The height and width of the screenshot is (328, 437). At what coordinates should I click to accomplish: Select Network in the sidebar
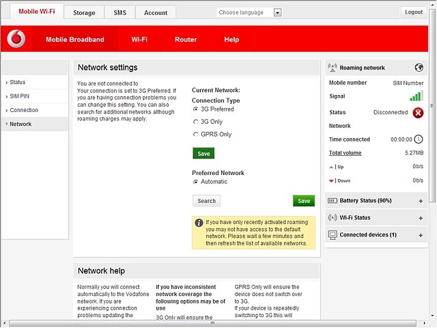pyautogui.click(x=35, y=124)
